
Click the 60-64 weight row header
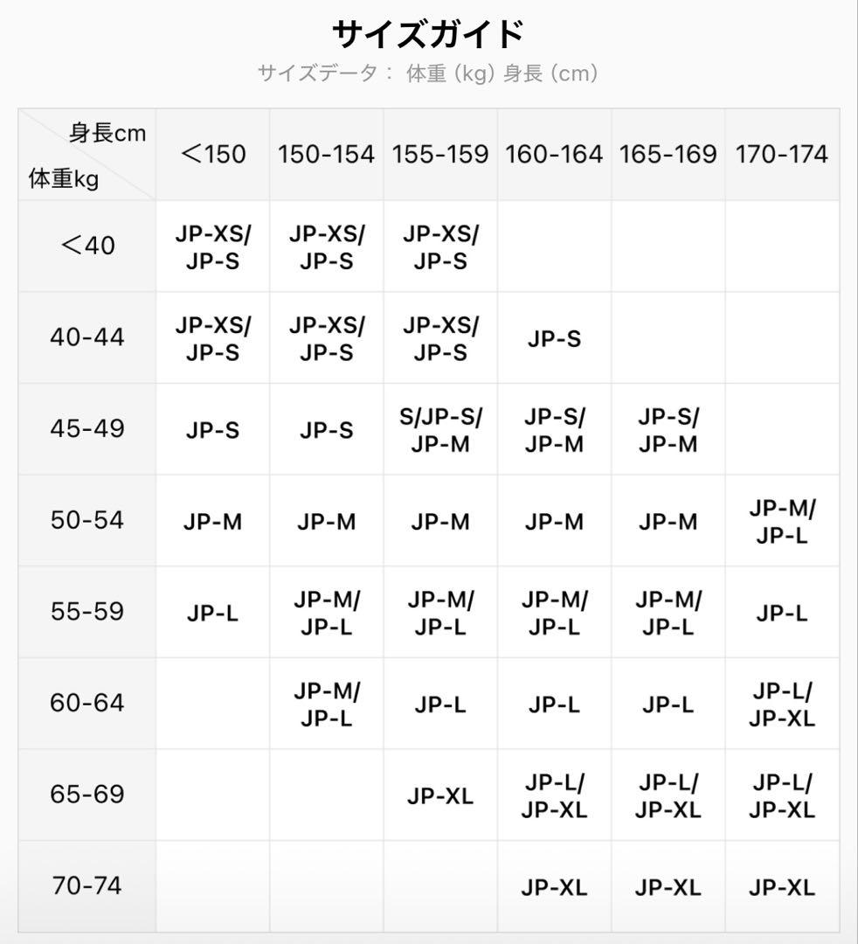pos(87,703)
